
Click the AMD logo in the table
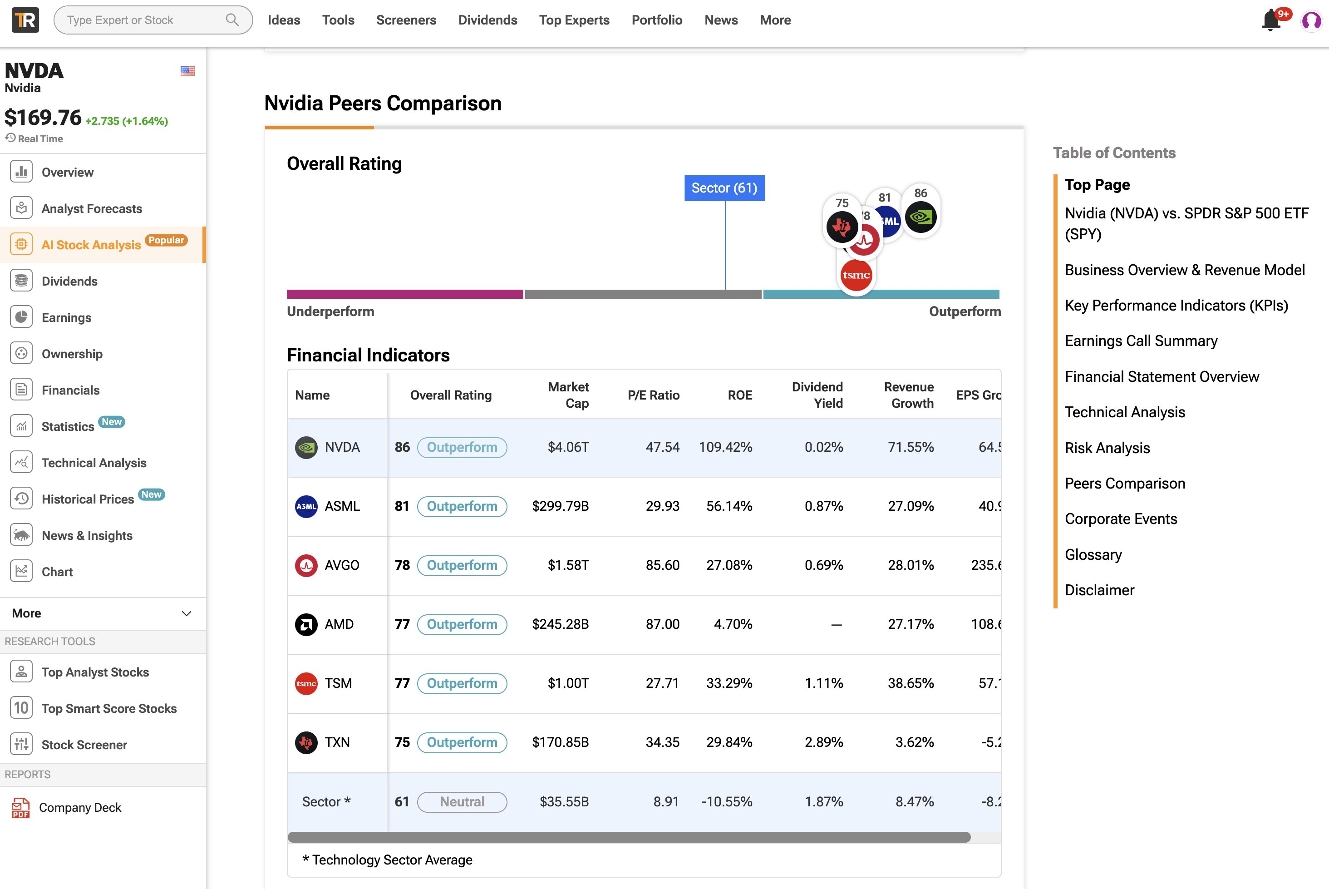[306, 624]
